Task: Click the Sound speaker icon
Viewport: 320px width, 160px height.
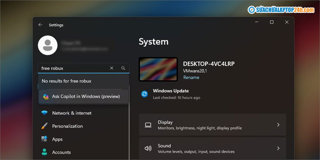Action: [x=148, y=148]
